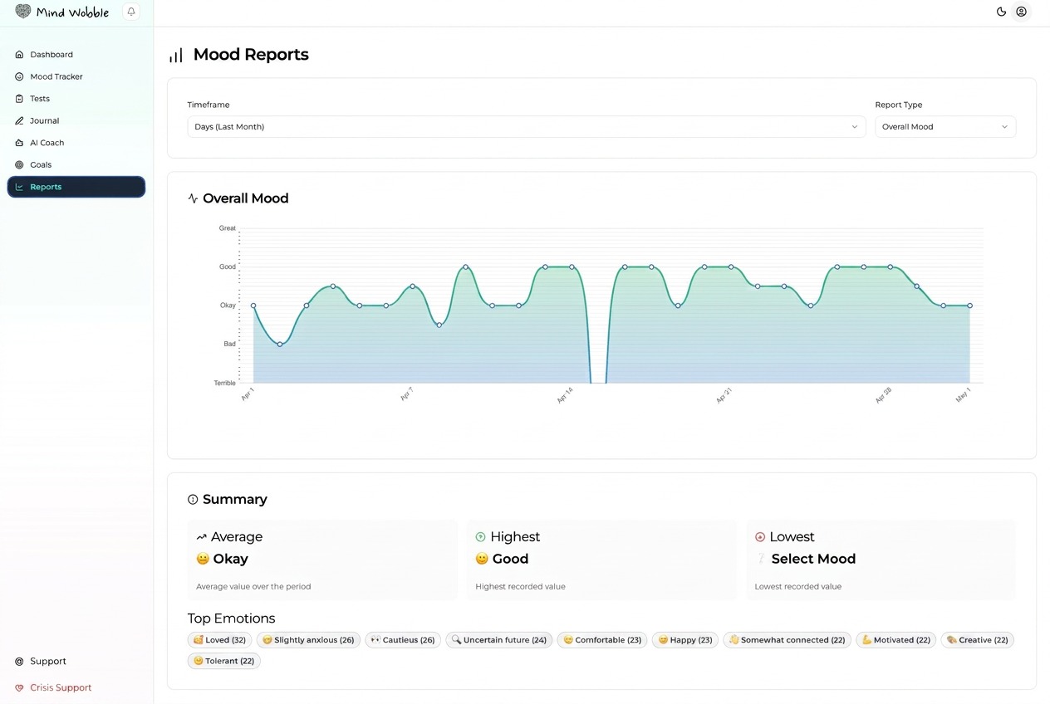This screenshot has width=1050, height=704.
Task: Click the Loved (32) emotion tag
Action: point(219,640)
